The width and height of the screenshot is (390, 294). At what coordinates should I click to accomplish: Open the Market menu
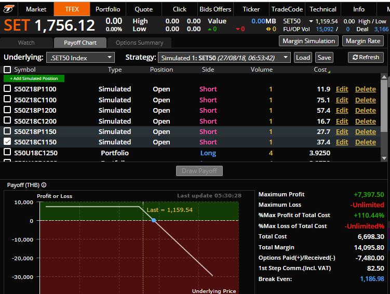pyautogui.click(x=36, y=9)
